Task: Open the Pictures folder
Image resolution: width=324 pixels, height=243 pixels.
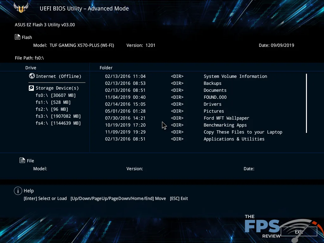Action: click(x=214, y=111)
